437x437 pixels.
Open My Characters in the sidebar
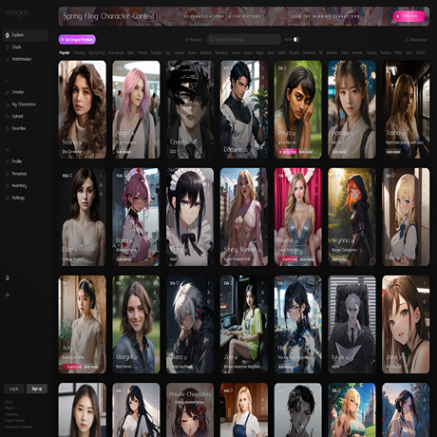(23, 104)
